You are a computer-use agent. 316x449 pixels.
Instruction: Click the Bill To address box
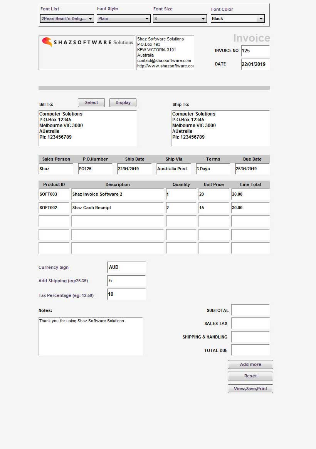pyautogui.click(x=87, y=128)
